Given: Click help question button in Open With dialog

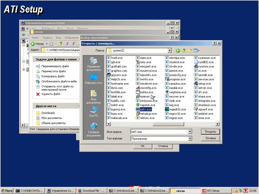Looking at the screenshot, I should click(214, 43).
